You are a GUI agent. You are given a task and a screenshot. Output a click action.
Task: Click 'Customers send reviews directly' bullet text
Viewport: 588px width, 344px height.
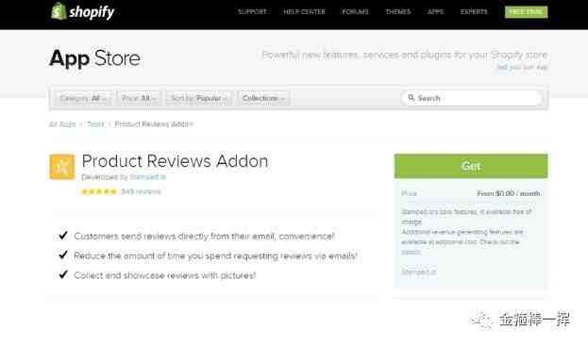point(204,237)
